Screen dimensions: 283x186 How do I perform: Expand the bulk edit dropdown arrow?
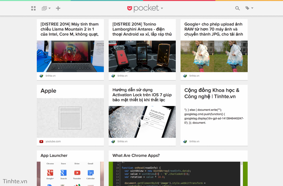click(50, 8)
